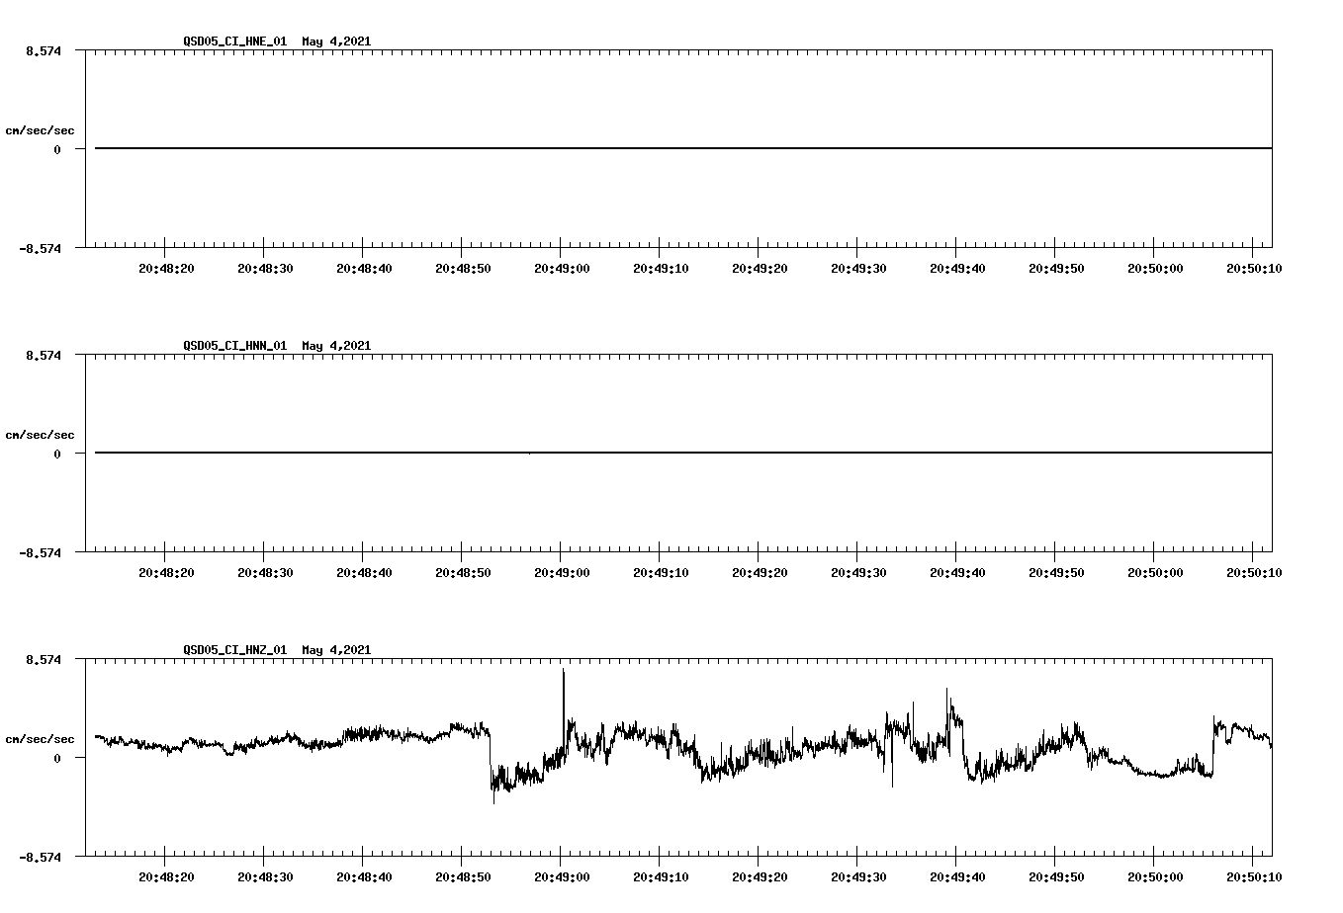Click the May 4,2021 date on HNZ plot
The width and height of the screenshot is (1343, 913).
click(335, 650)
